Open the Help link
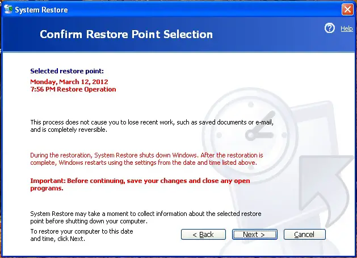The image size is (357, 258). 347,28
